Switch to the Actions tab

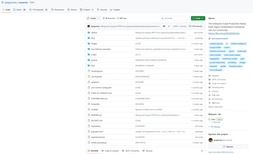(x=72, y=10)
